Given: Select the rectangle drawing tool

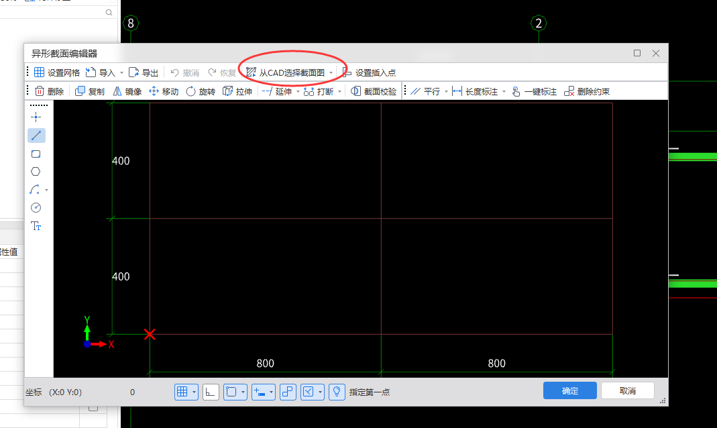Looking at the screenshot, I should [x=36, y=154].
